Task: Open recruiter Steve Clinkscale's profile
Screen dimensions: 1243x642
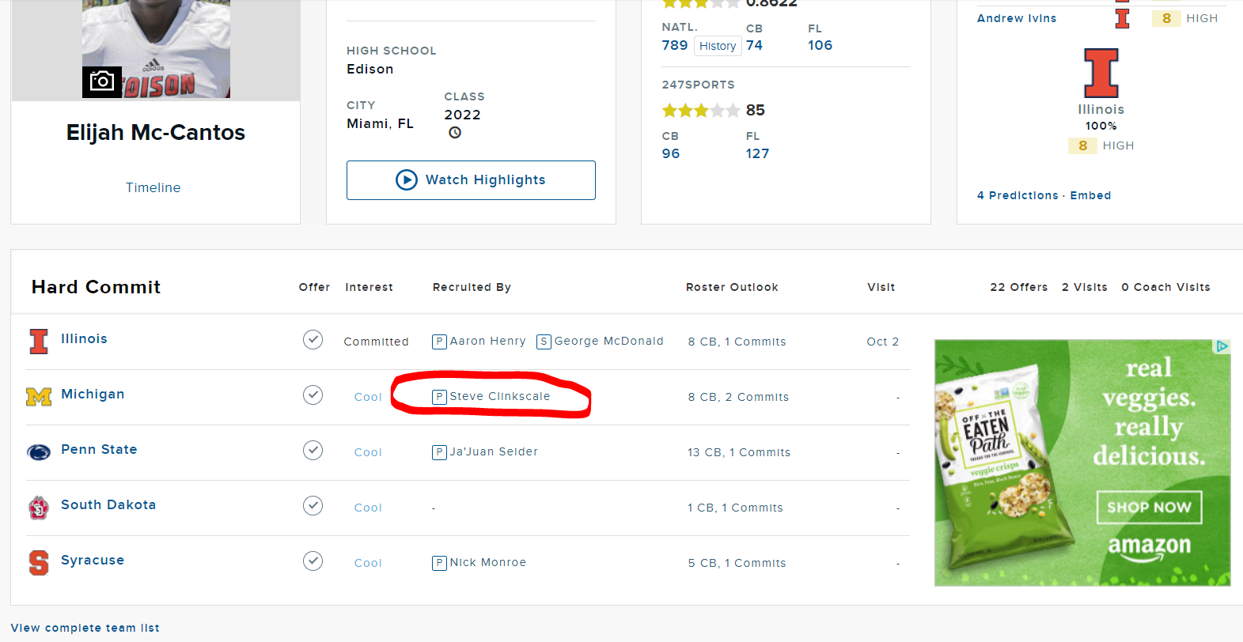Action: tap(499, 396)
